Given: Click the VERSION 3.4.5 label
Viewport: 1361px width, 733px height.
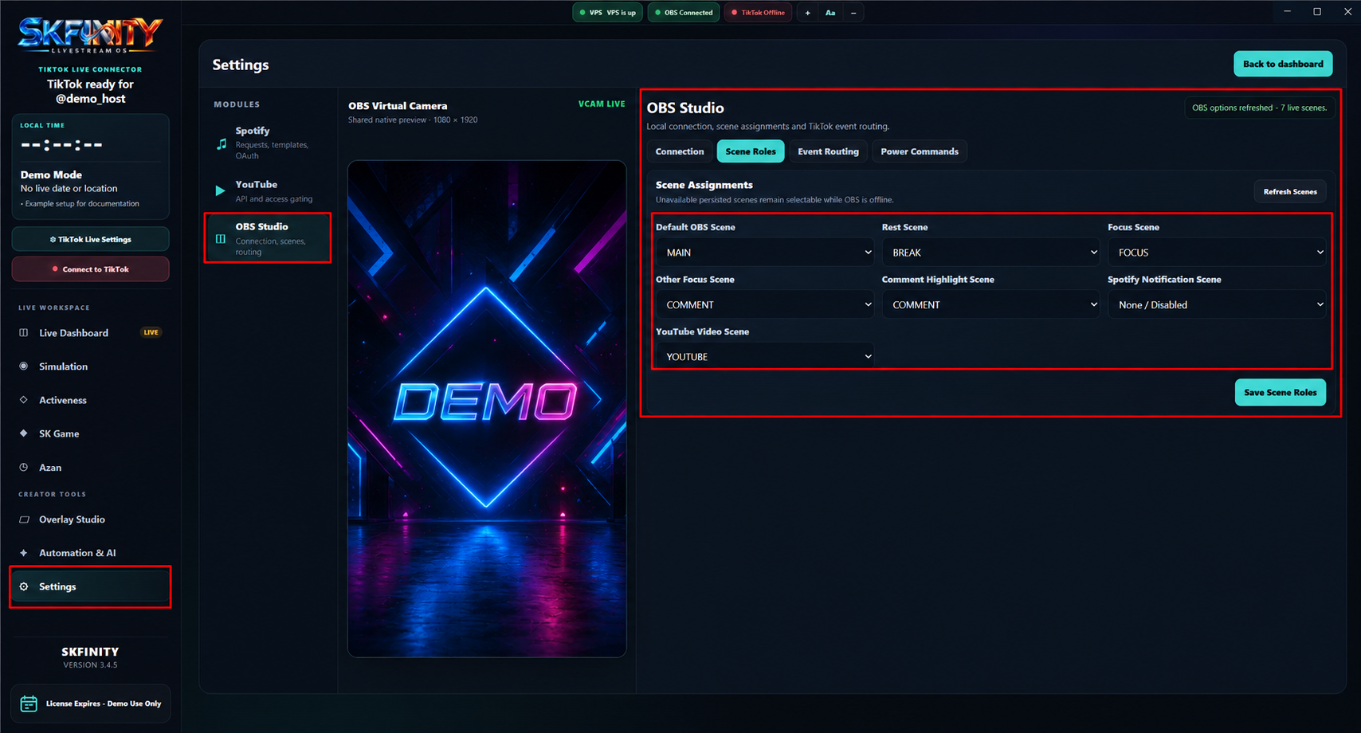Looking at the screenshot, I should pyautogui.click(x=90, y=664).
